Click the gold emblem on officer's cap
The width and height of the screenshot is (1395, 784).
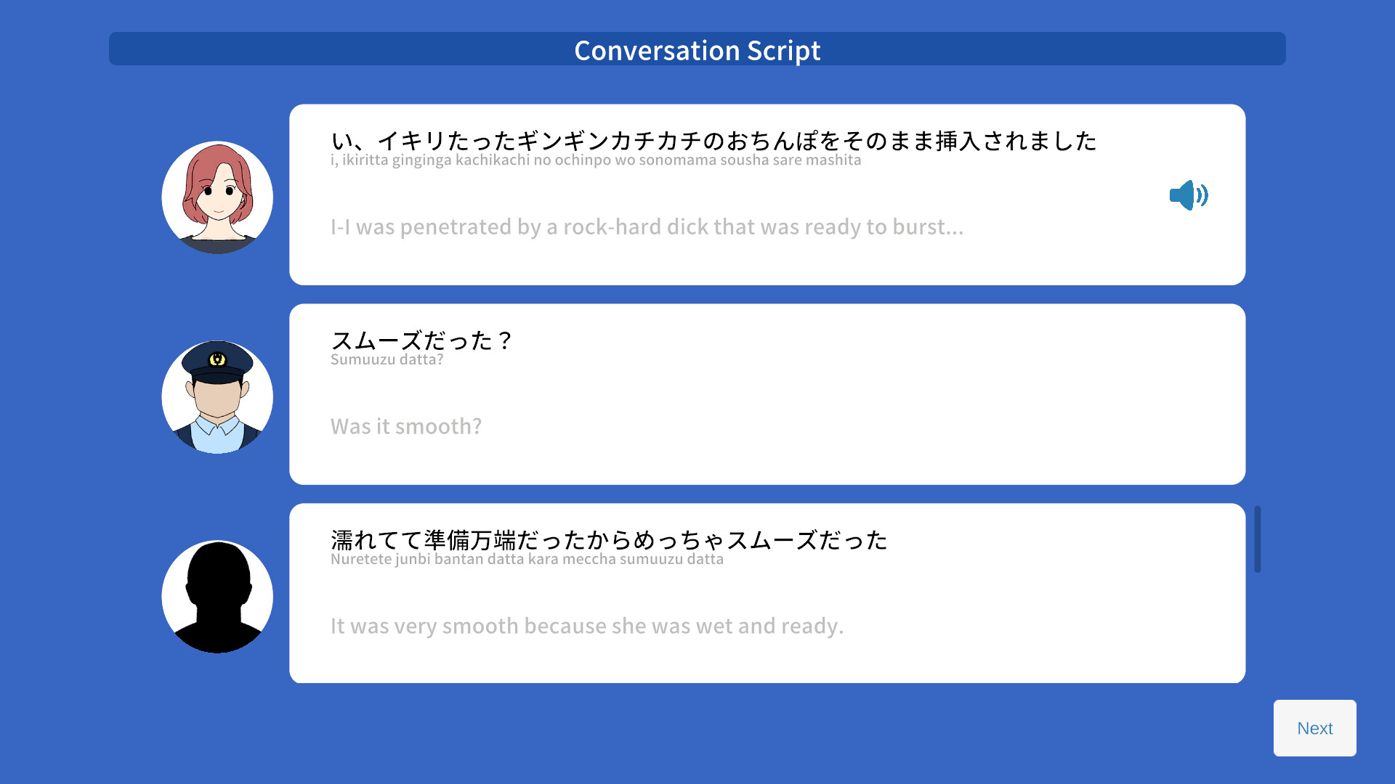point(217,359)
